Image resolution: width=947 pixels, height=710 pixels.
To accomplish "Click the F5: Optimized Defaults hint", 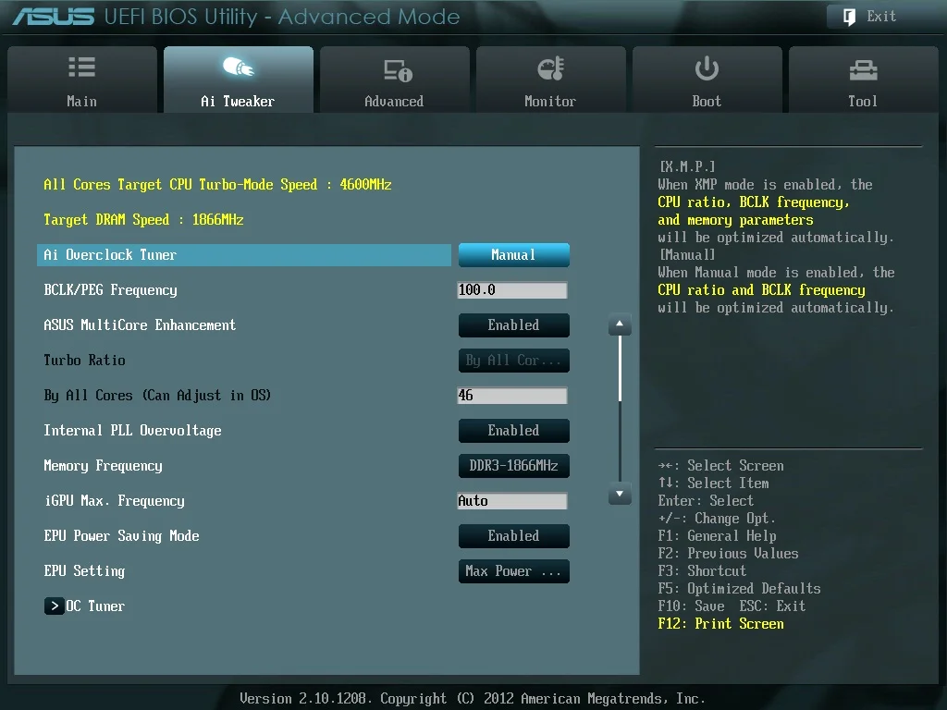I will coord(739,589).
